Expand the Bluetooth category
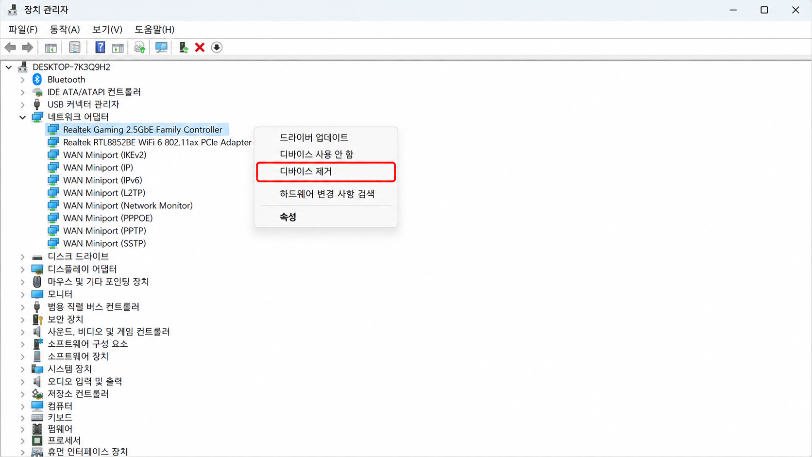 pyautogui.click(x=22, y=80)
